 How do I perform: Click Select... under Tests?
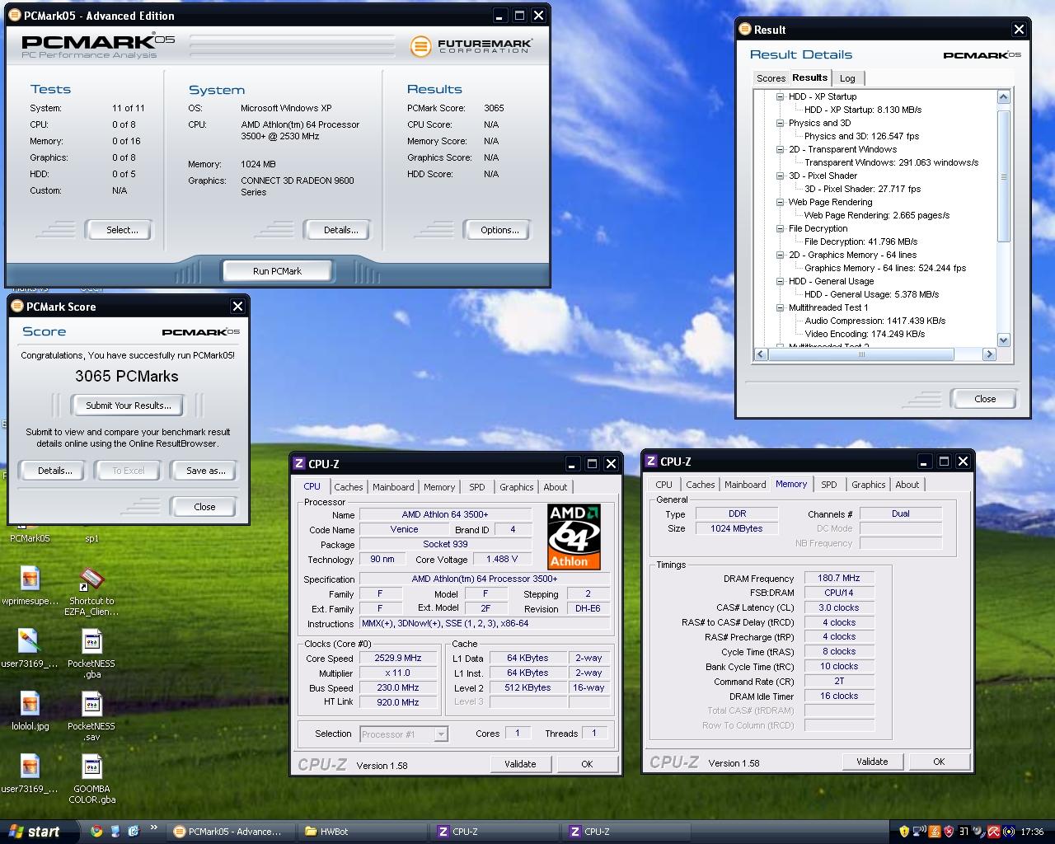click(x=122, y=230)
